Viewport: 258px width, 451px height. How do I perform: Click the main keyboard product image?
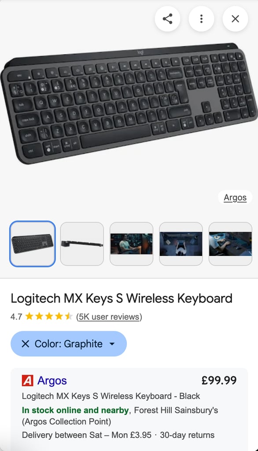coord(129,104)
